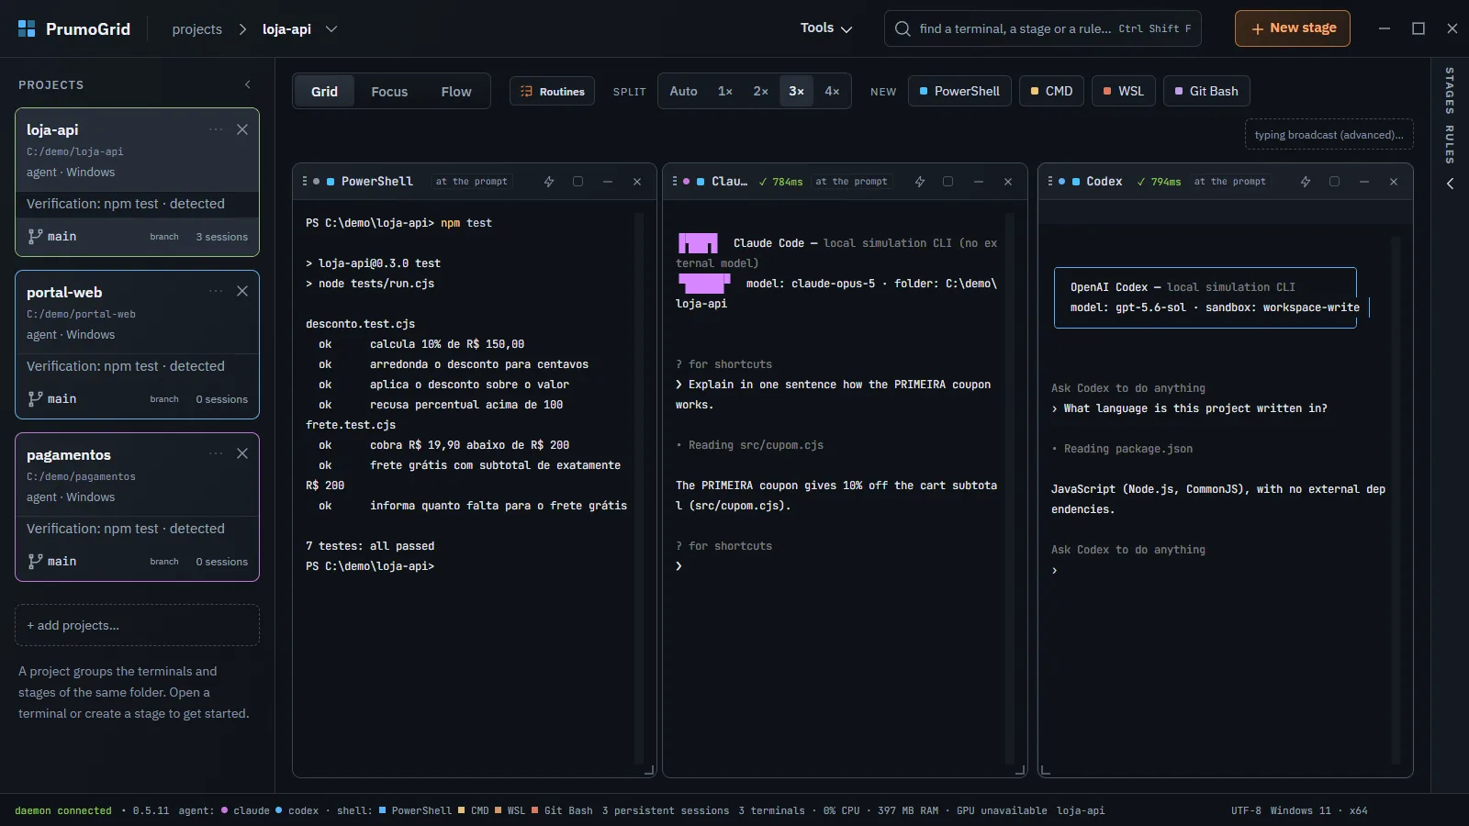Click the find a terminal search box
Viewport: 1469px width, 826px height.
coord(1043,28)
